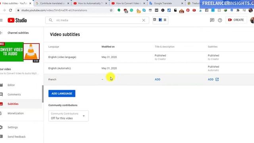Open the Comments sidebar item

click(14, 95)
